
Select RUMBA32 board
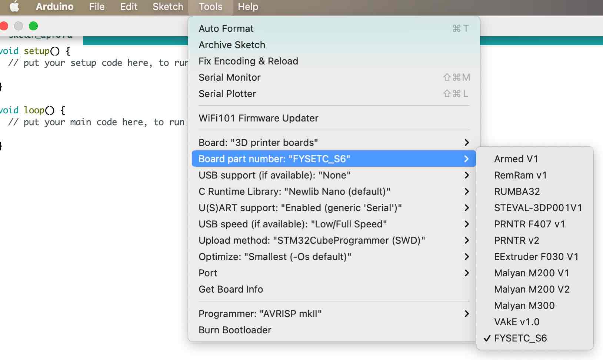(535, 191)
